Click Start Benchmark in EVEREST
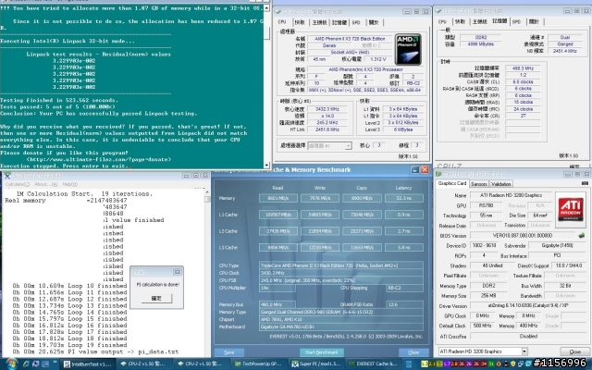 (321, 352)
